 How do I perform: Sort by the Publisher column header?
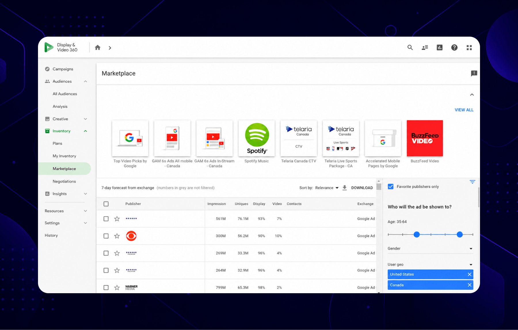coord(133,204)
